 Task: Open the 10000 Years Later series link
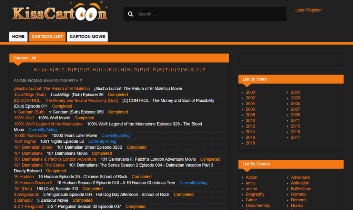click(31, 136)
